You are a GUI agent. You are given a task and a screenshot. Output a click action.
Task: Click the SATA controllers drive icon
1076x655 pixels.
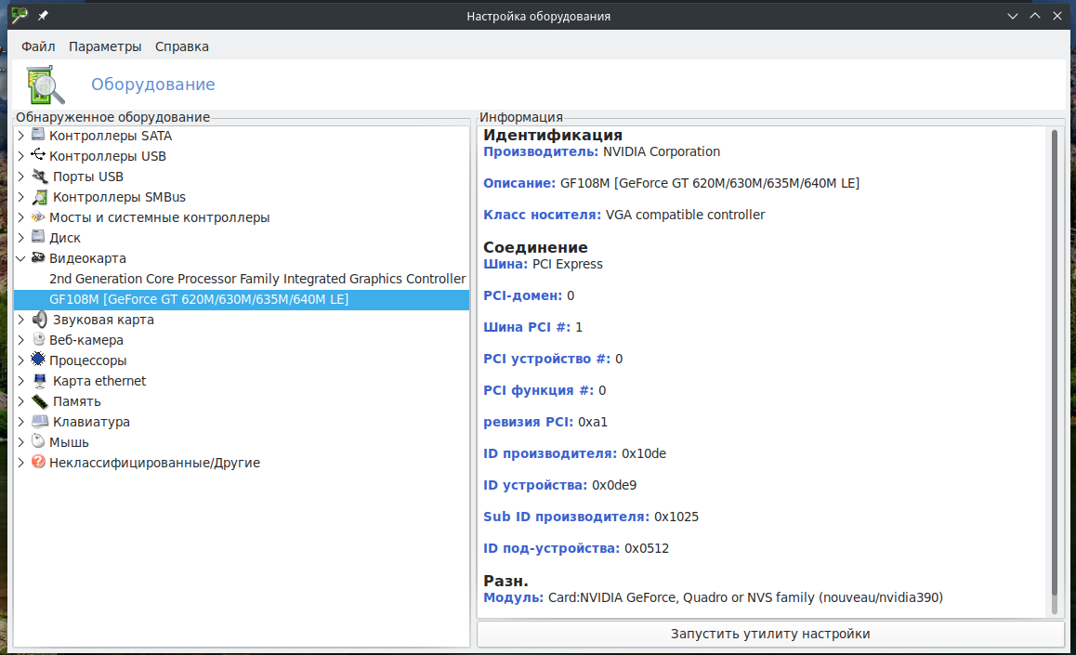(x=38, y=136)
